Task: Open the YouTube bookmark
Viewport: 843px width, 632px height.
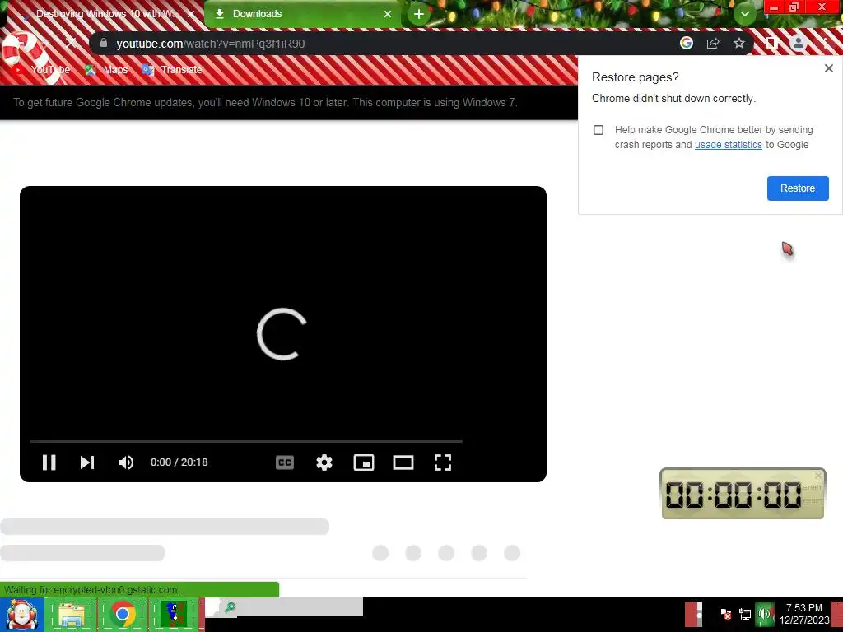Action: (x=43, y=70)
